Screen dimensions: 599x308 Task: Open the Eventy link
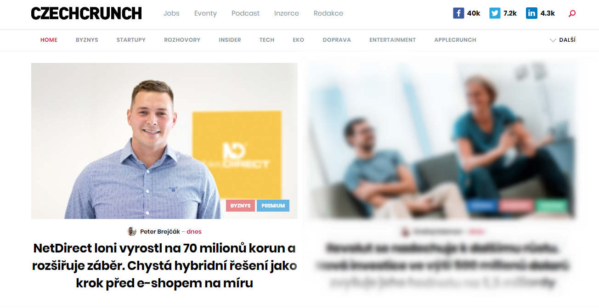tap(205, 13)
